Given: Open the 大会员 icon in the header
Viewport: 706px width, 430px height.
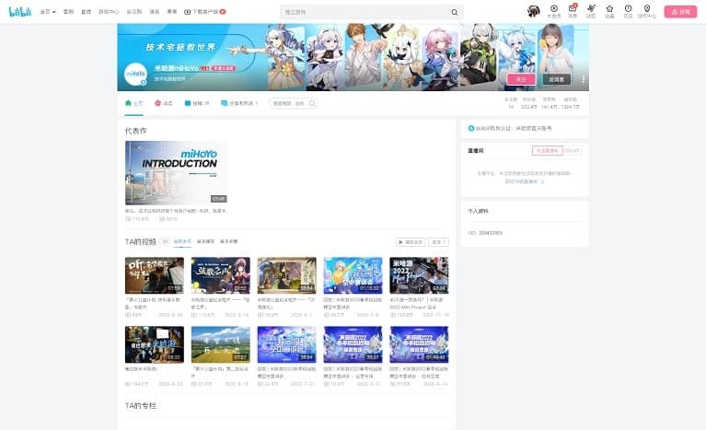Looking at the screenshot, I should click(x=554, y=11).
